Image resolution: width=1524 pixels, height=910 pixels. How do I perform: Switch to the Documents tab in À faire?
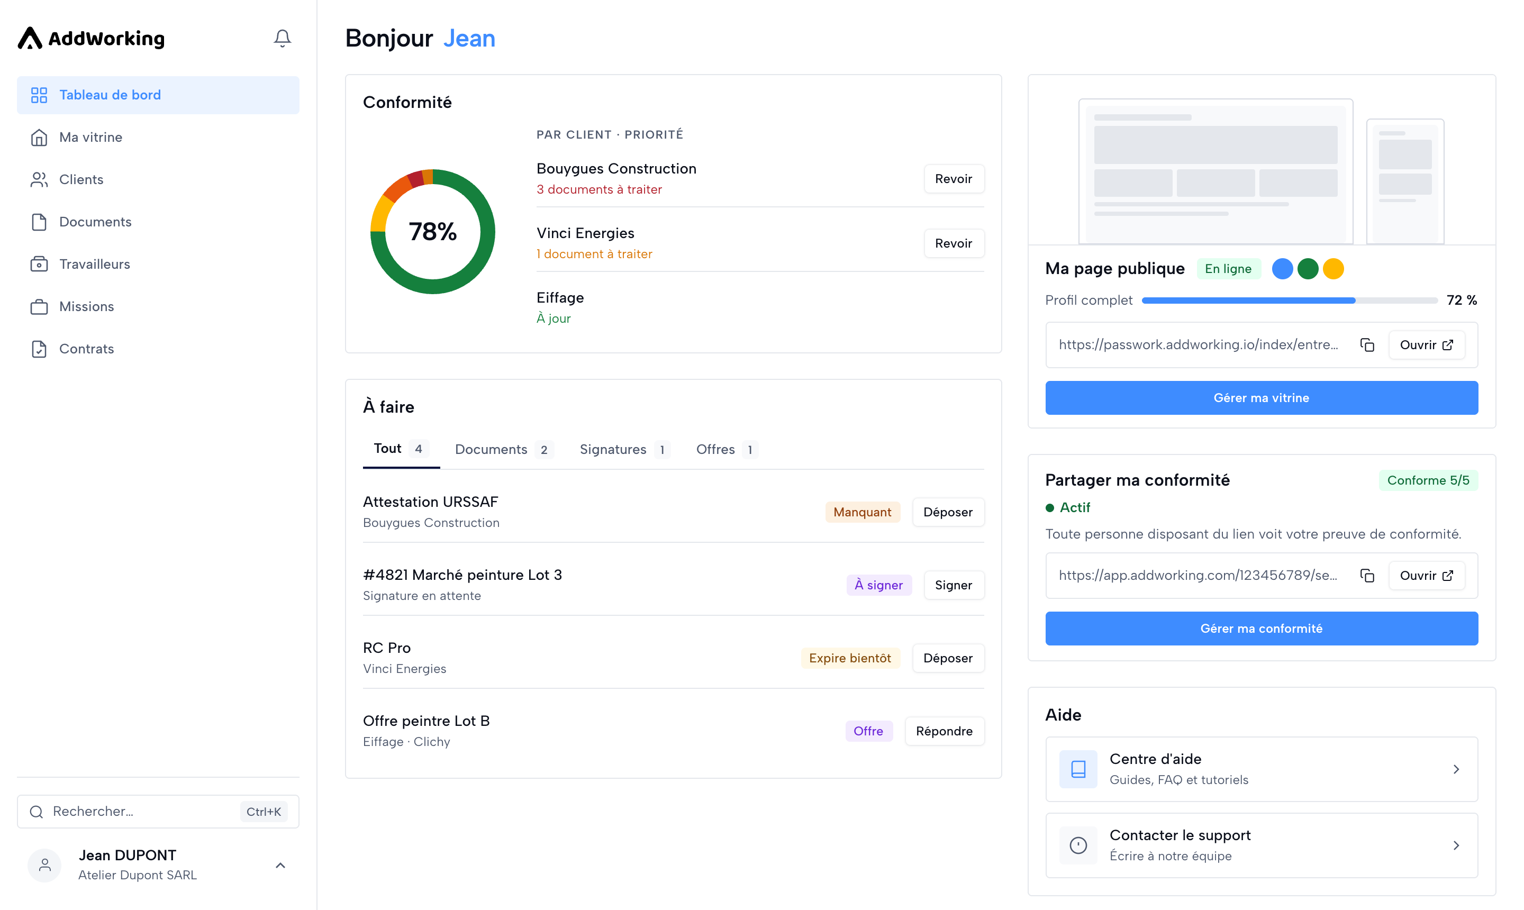click(504, 450)
